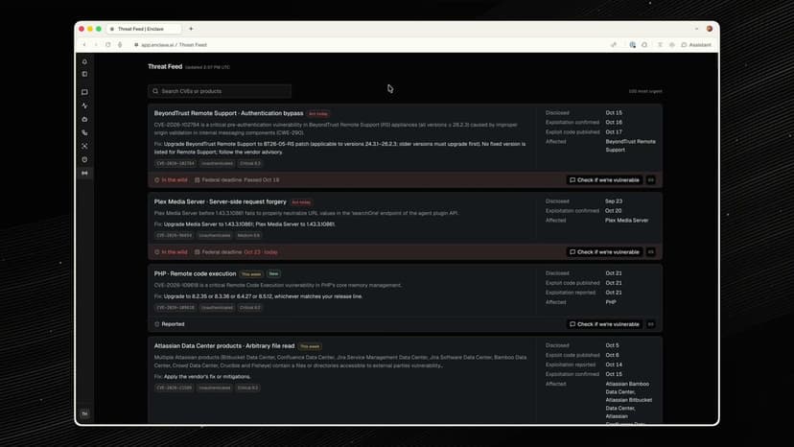Open the top icon in the left sidebar

84,61
